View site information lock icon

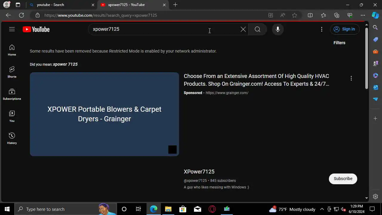pos(37,15)
